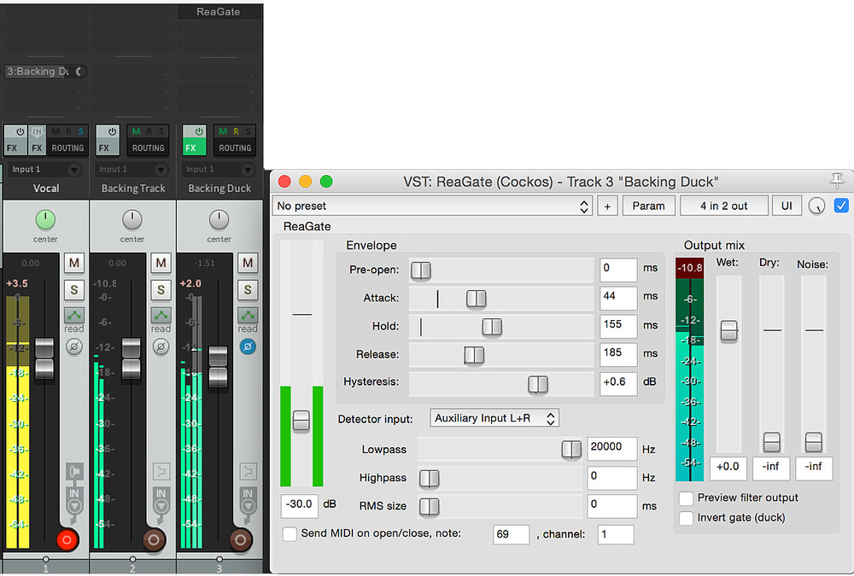
Task: Open Input 1 dropdown on Vocal track
Action: point(44,169)
